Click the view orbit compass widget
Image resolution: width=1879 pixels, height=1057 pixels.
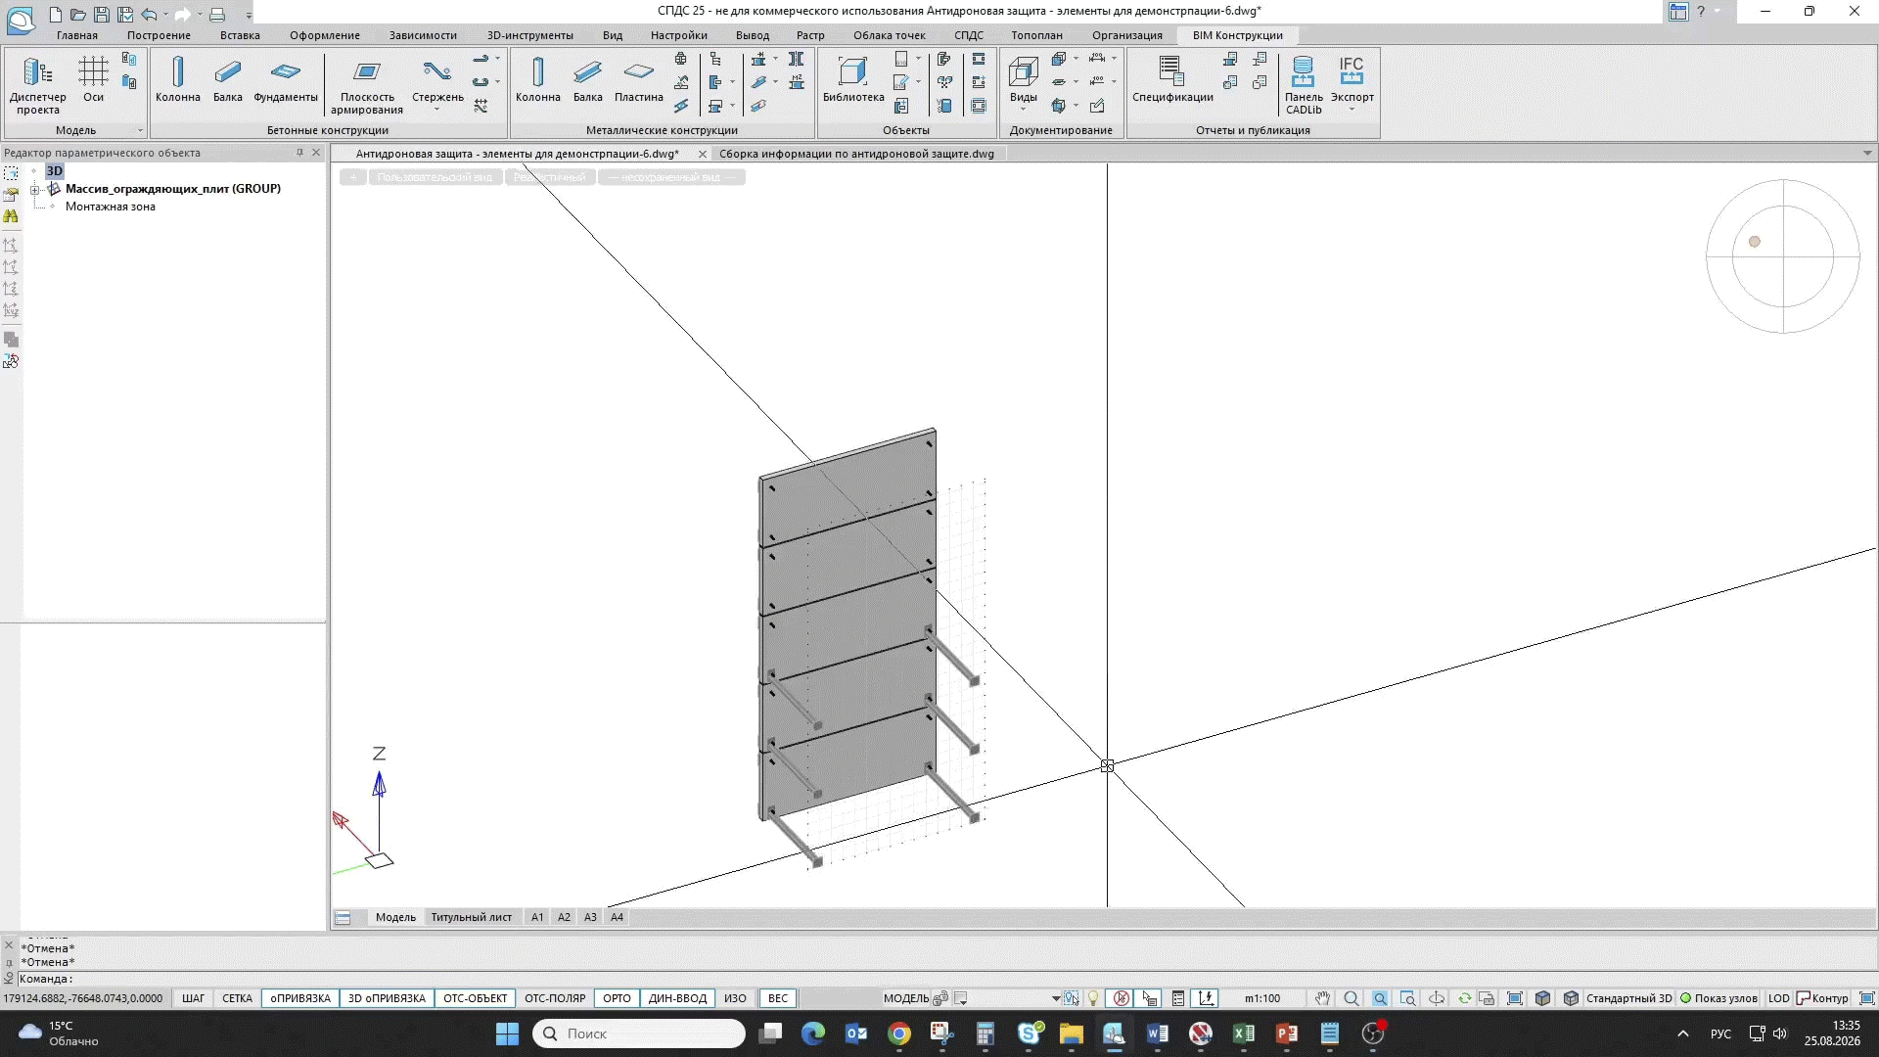(x=1782, y=256)
